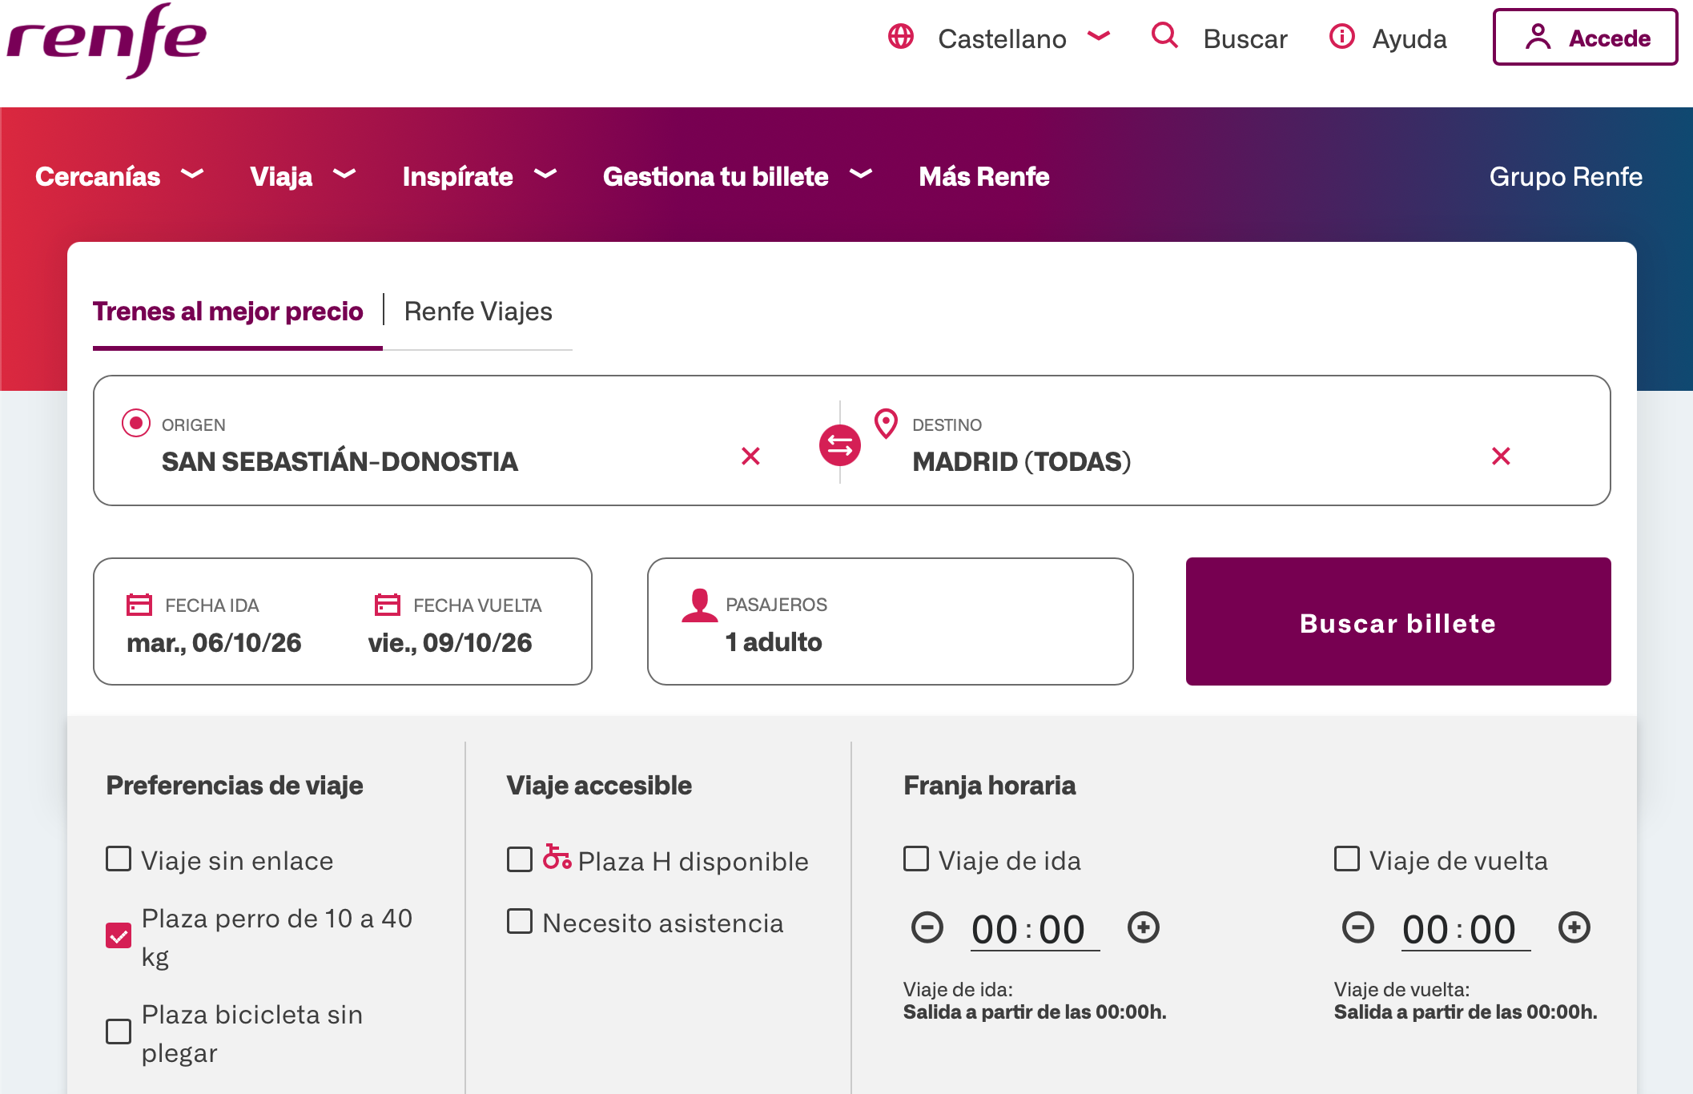The image size is (1693, 1094).
Task: Select the Trenes al mejor precio tab
Action: (228, 312)
